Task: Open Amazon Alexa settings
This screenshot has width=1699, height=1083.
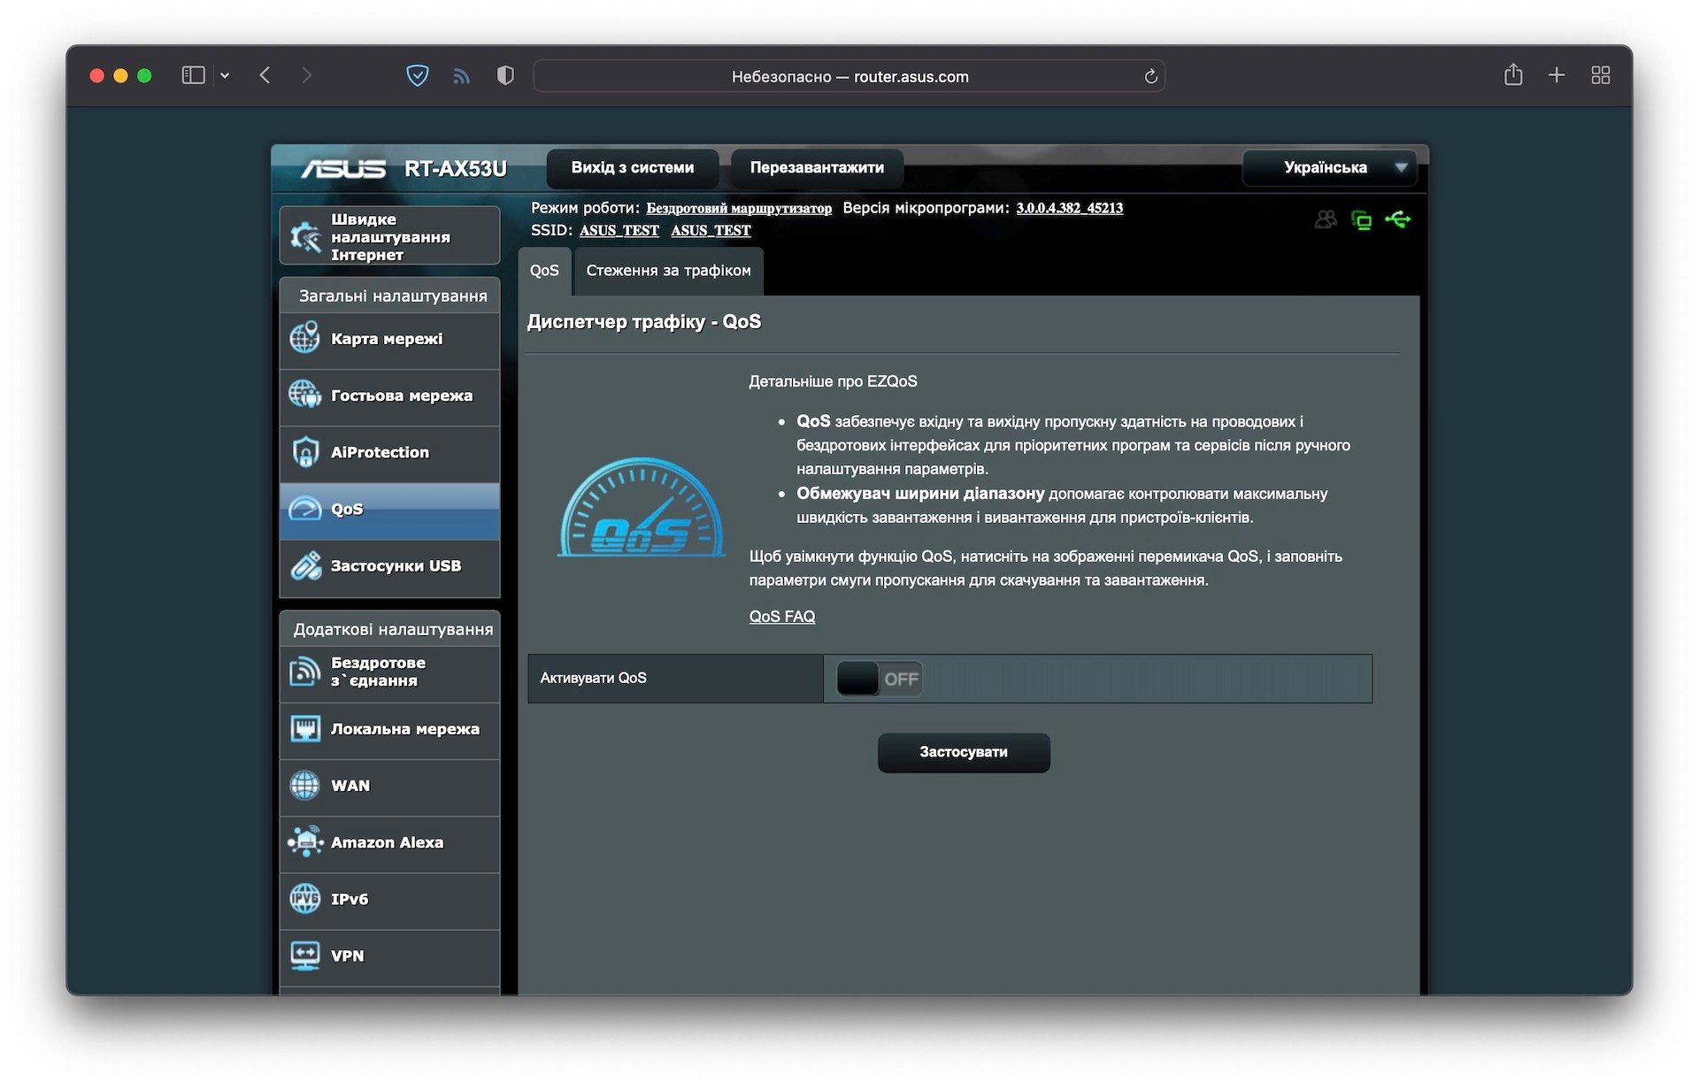Action: tap(389, 842)
